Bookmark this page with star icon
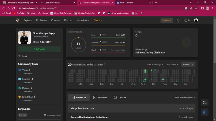Image resolution: width=216 pixels, height=121 pixels. 196,8
